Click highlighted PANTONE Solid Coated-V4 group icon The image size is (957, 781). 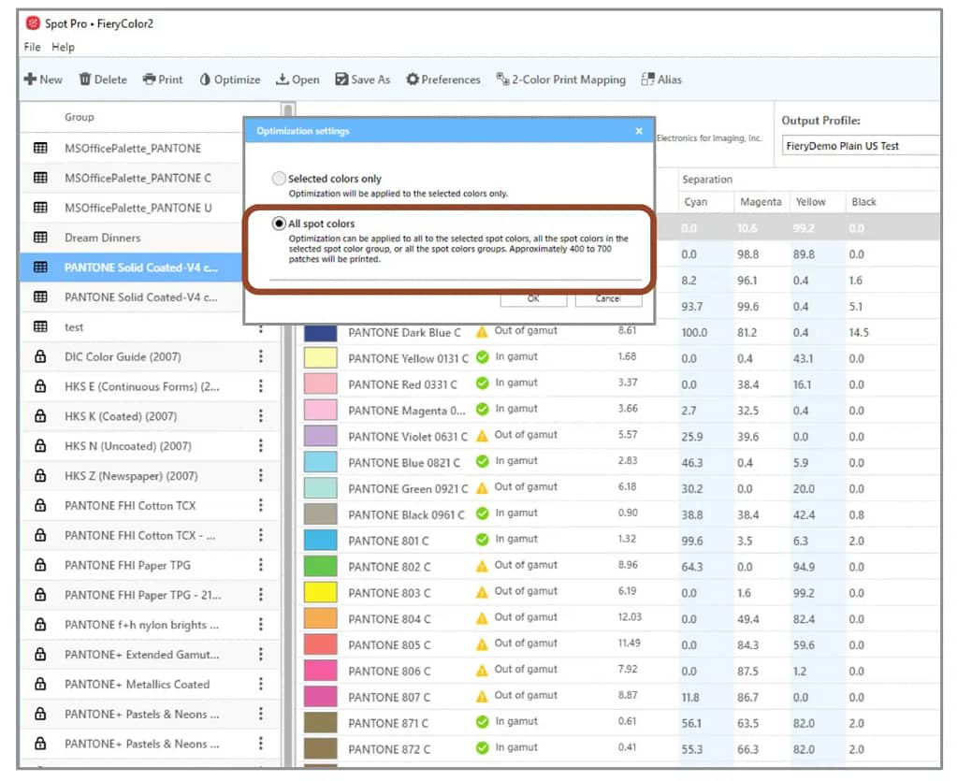point(40,268)
